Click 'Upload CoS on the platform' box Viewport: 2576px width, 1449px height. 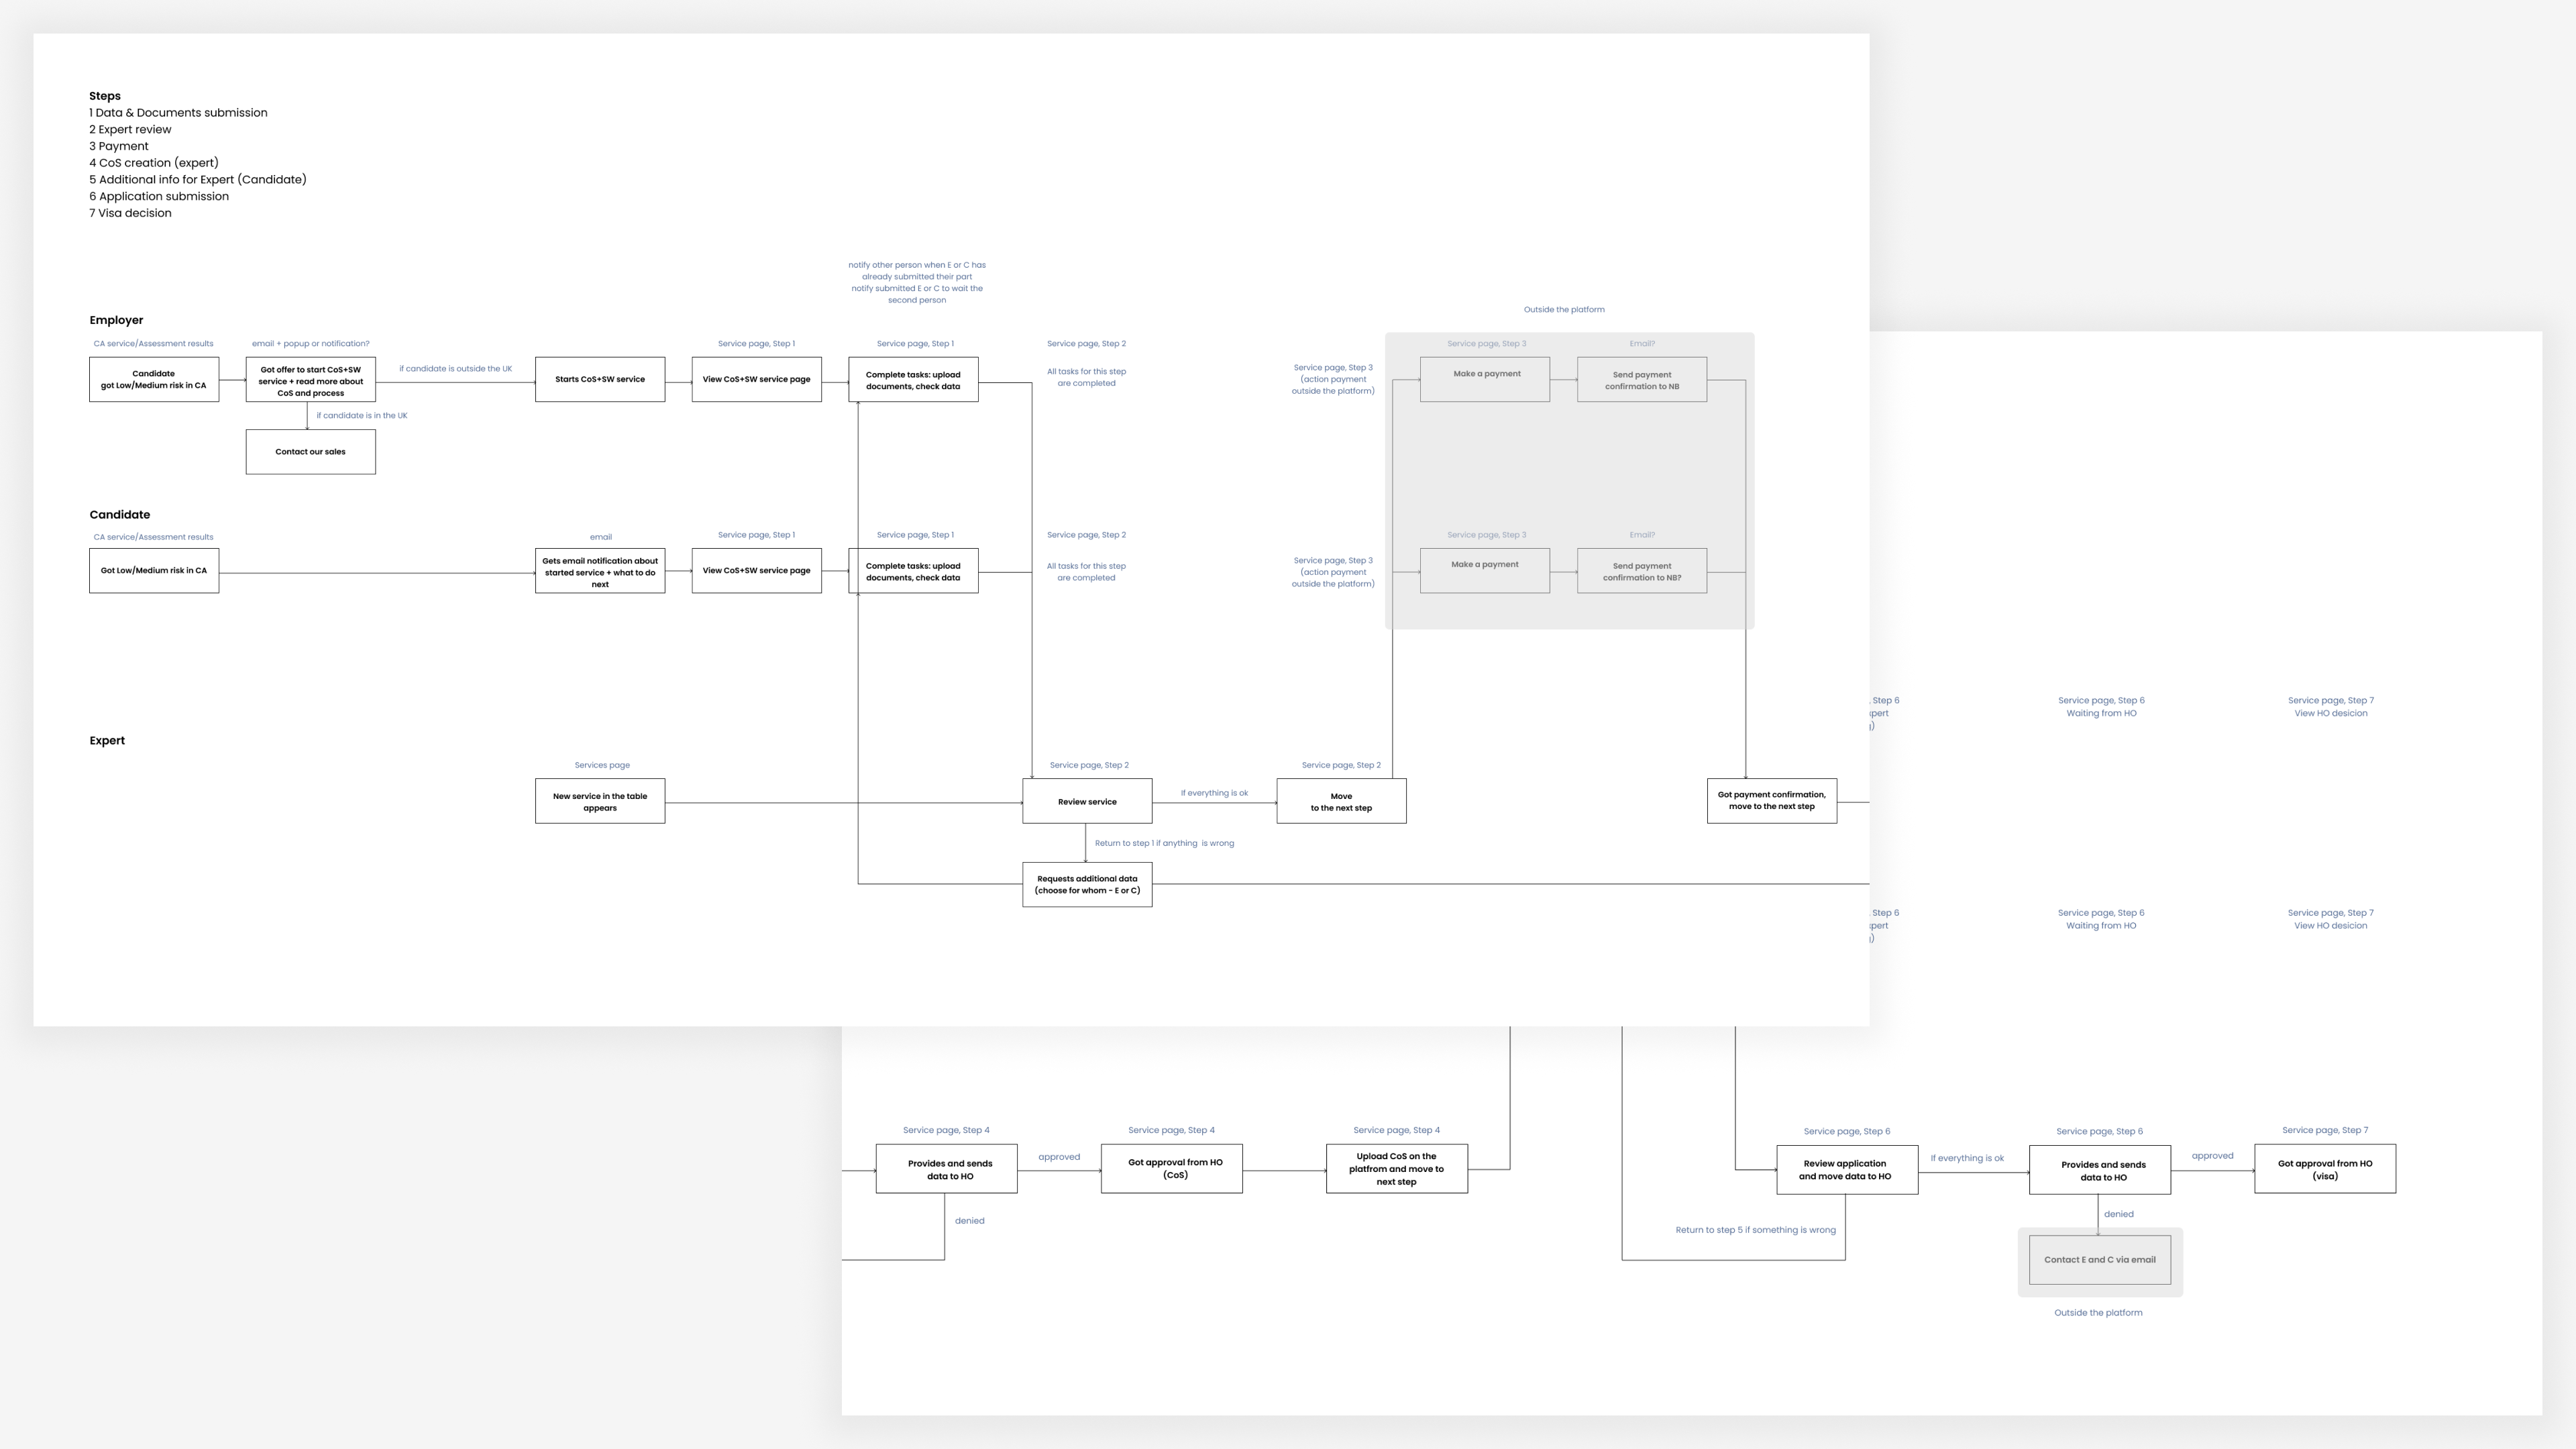pyautogui.click(x=1396, y=1168)
